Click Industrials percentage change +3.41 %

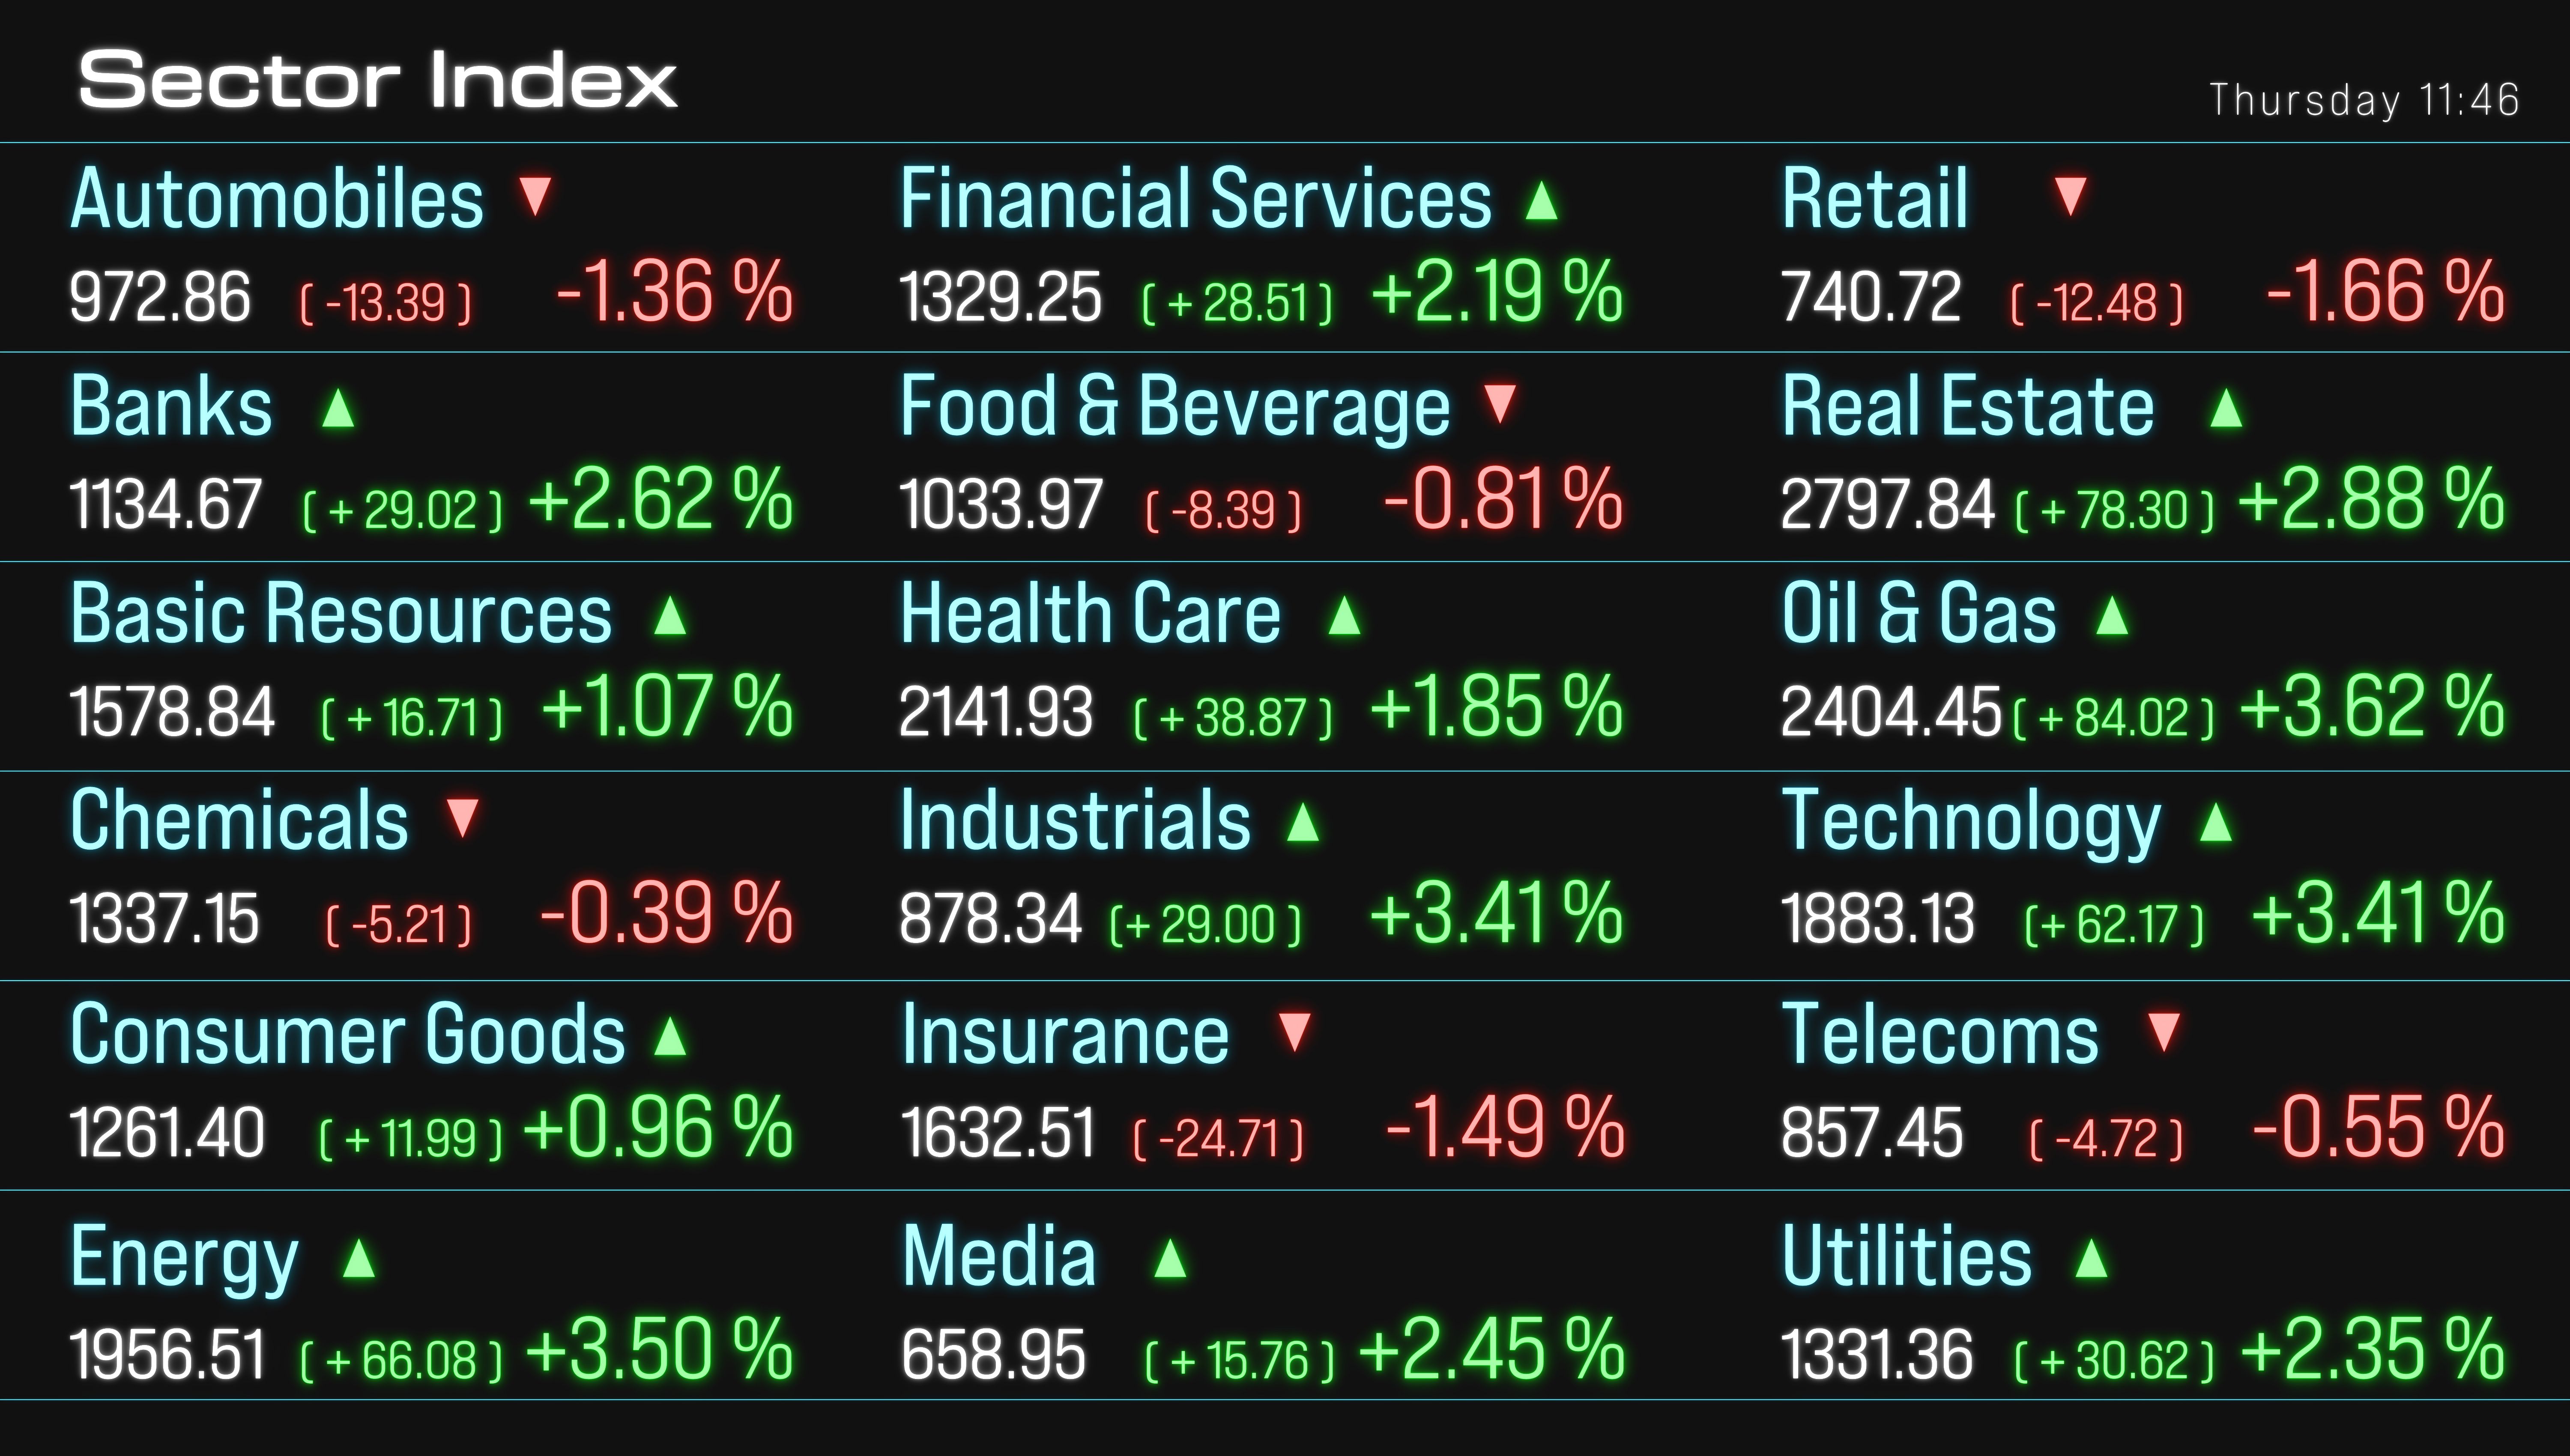(1495, 914)
